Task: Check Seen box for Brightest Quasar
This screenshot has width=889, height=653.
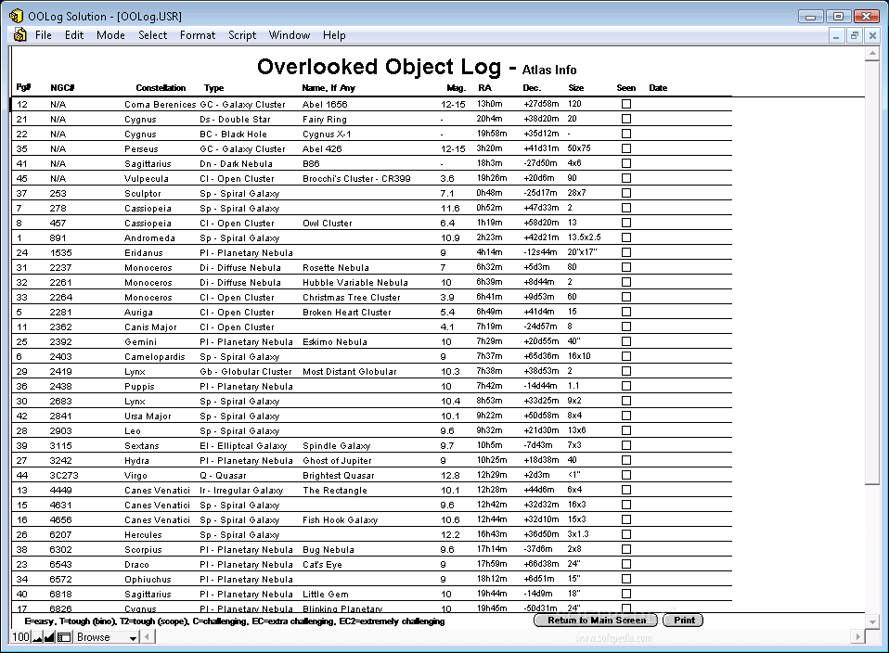Action: [x=626, y=475]
